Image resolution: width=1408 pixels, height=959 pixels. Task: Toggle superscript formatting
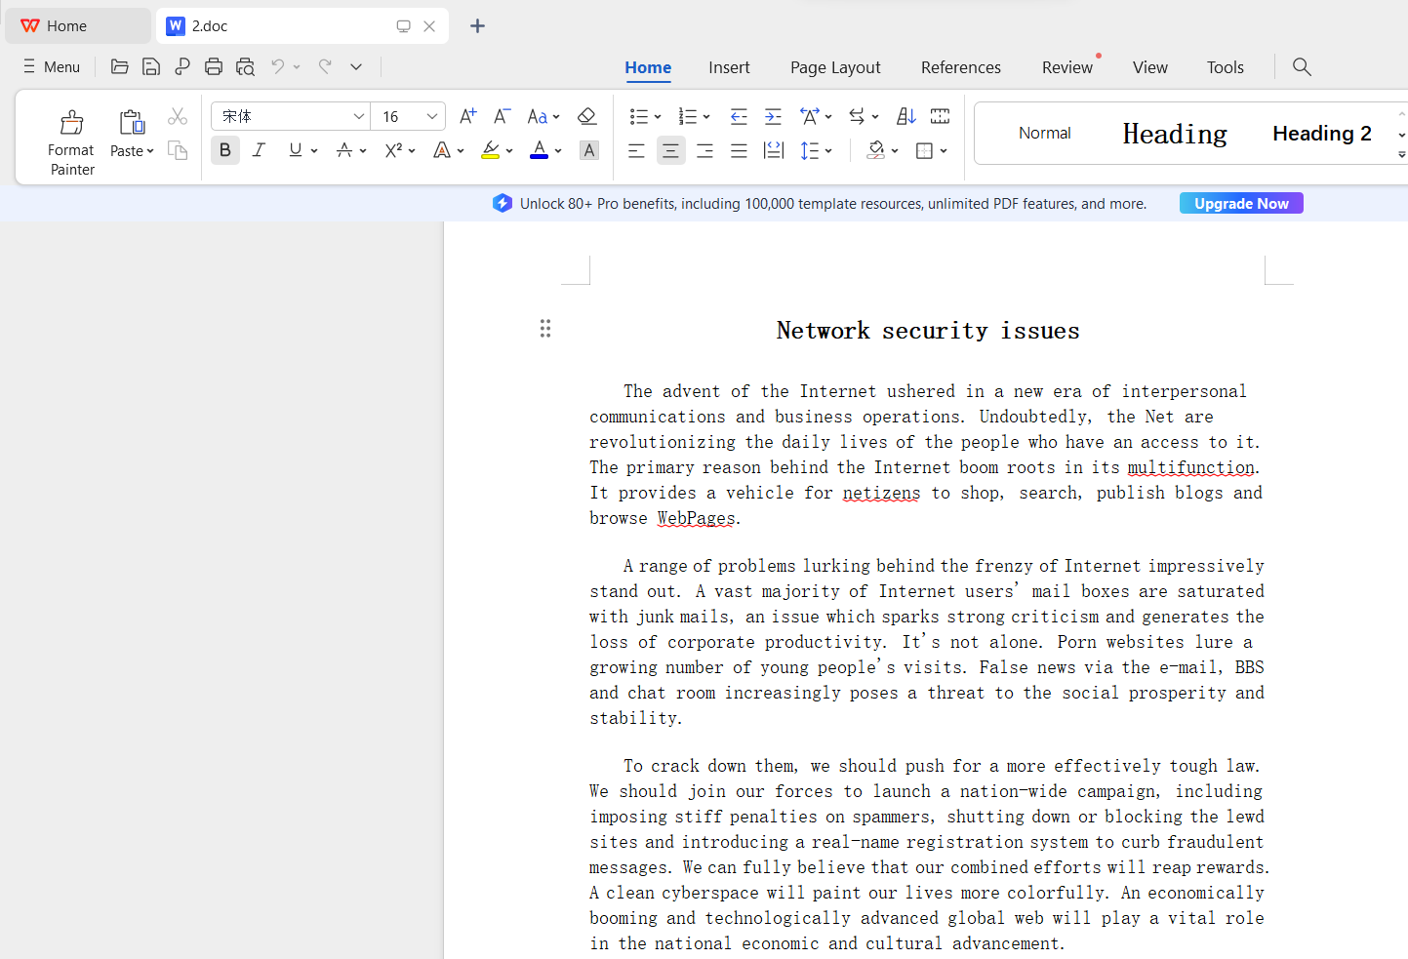point(393,150)
